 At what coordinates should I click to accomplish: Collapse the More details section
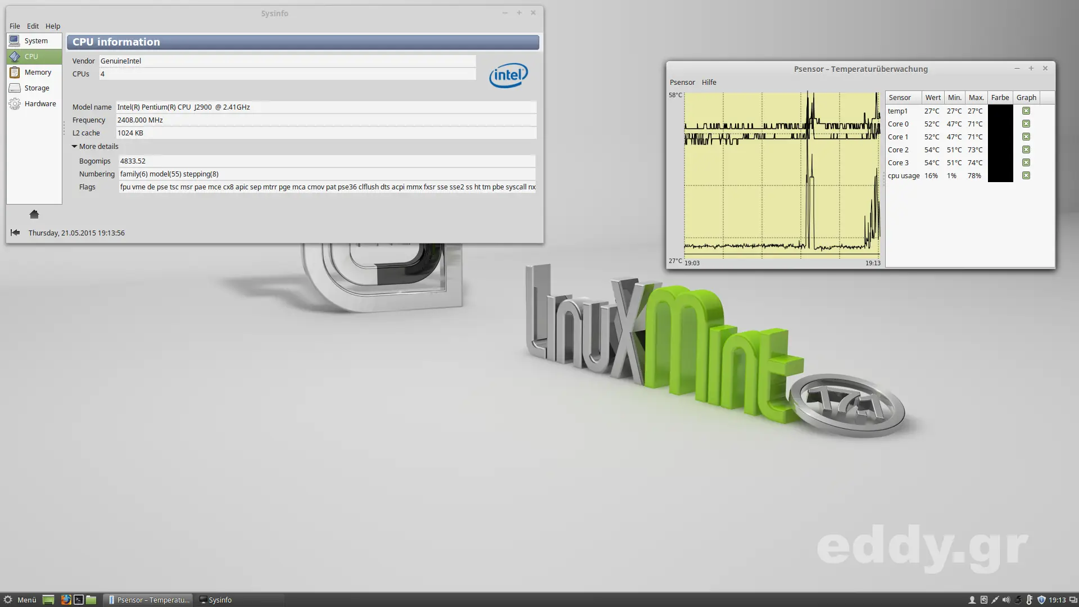pyautogui.click(x=74, y=147)
